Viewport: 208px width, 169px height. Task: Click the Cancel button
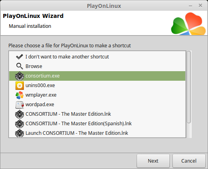pos(189,161)
